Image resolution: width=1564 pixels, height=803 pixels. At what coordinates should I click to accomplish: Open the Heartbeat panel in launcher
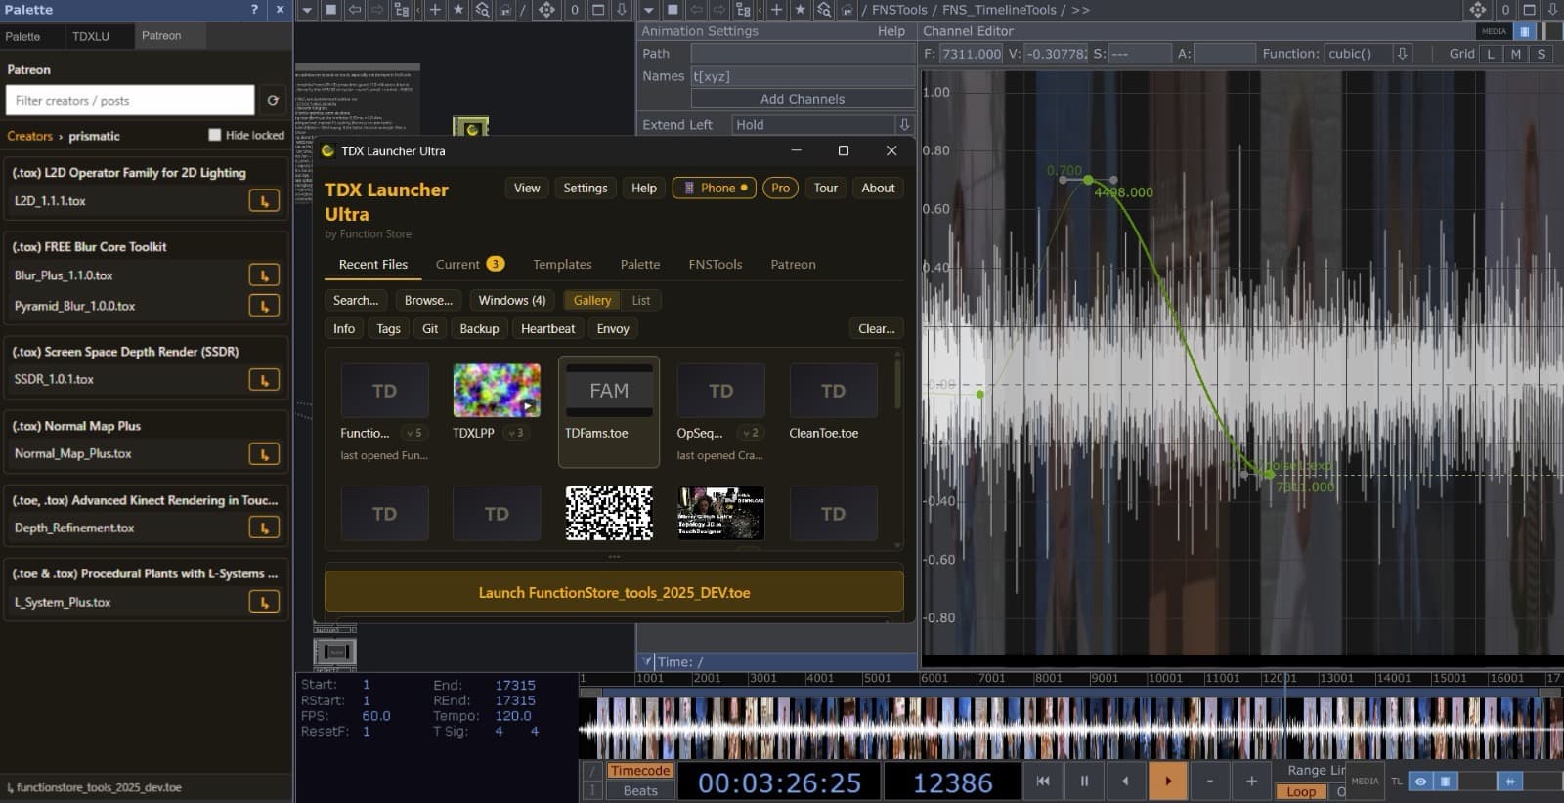click(x=547, y=328)
